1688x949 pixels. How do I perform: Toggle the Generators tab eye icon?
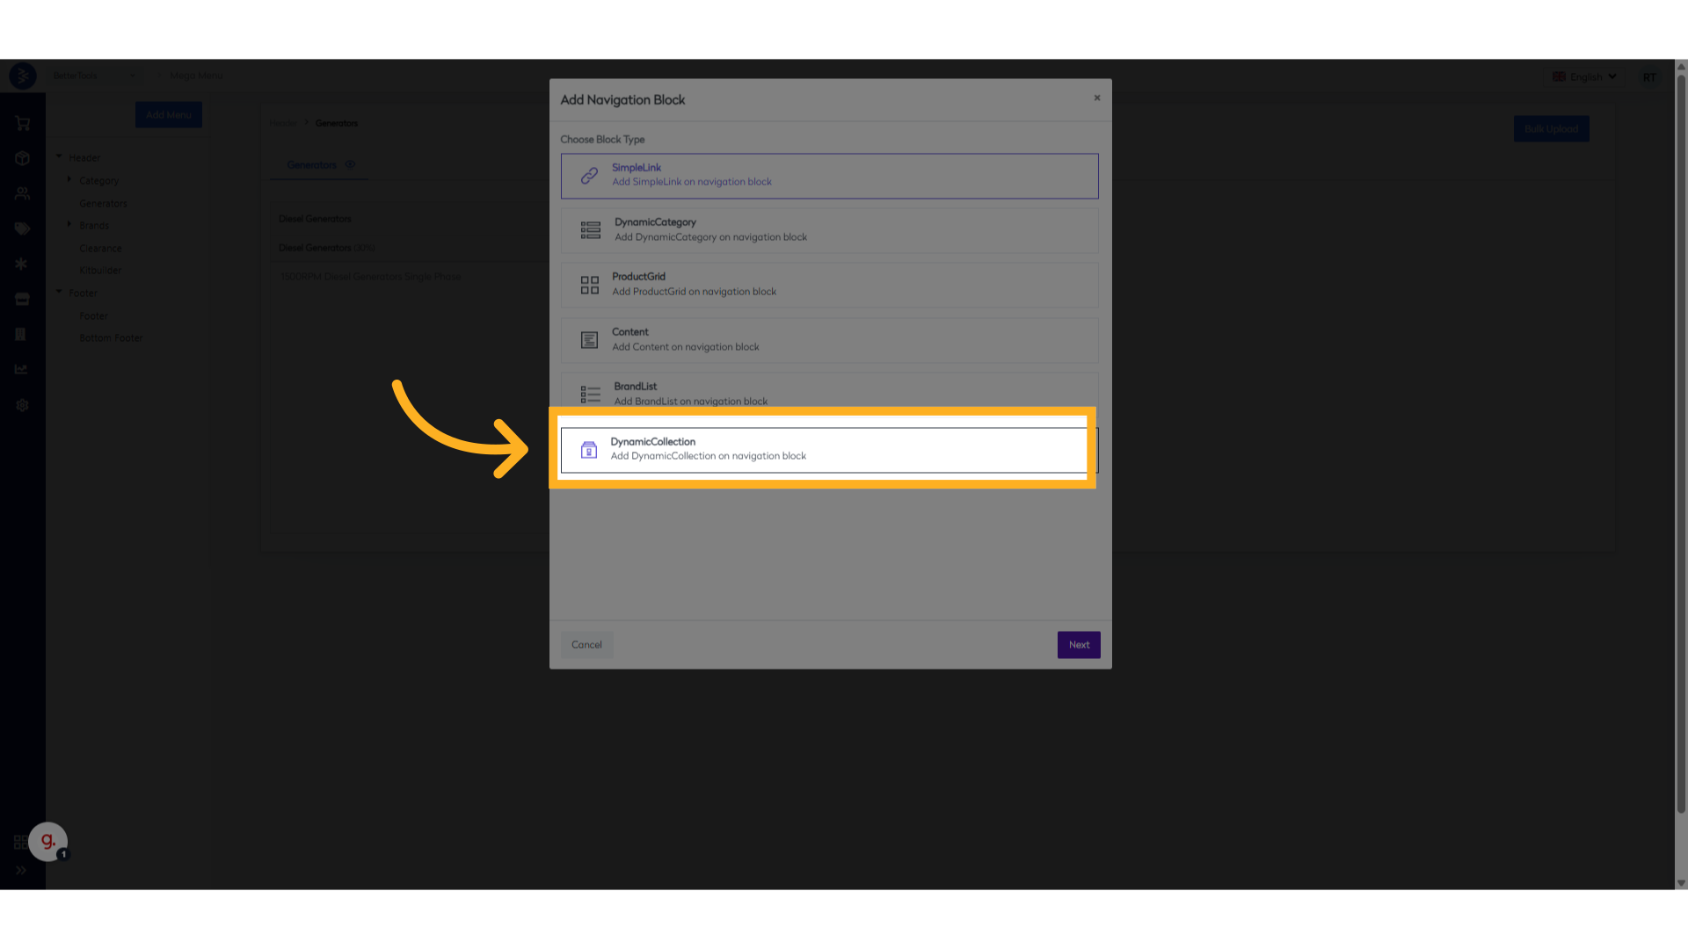pyautogui.click(x=350, y=164)
